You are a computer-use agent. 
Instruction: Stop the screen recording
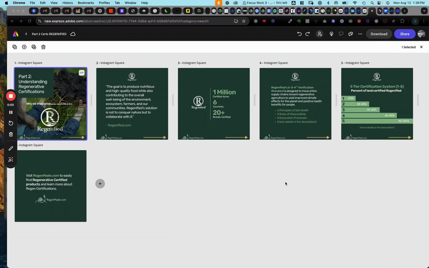coord(11,96)
